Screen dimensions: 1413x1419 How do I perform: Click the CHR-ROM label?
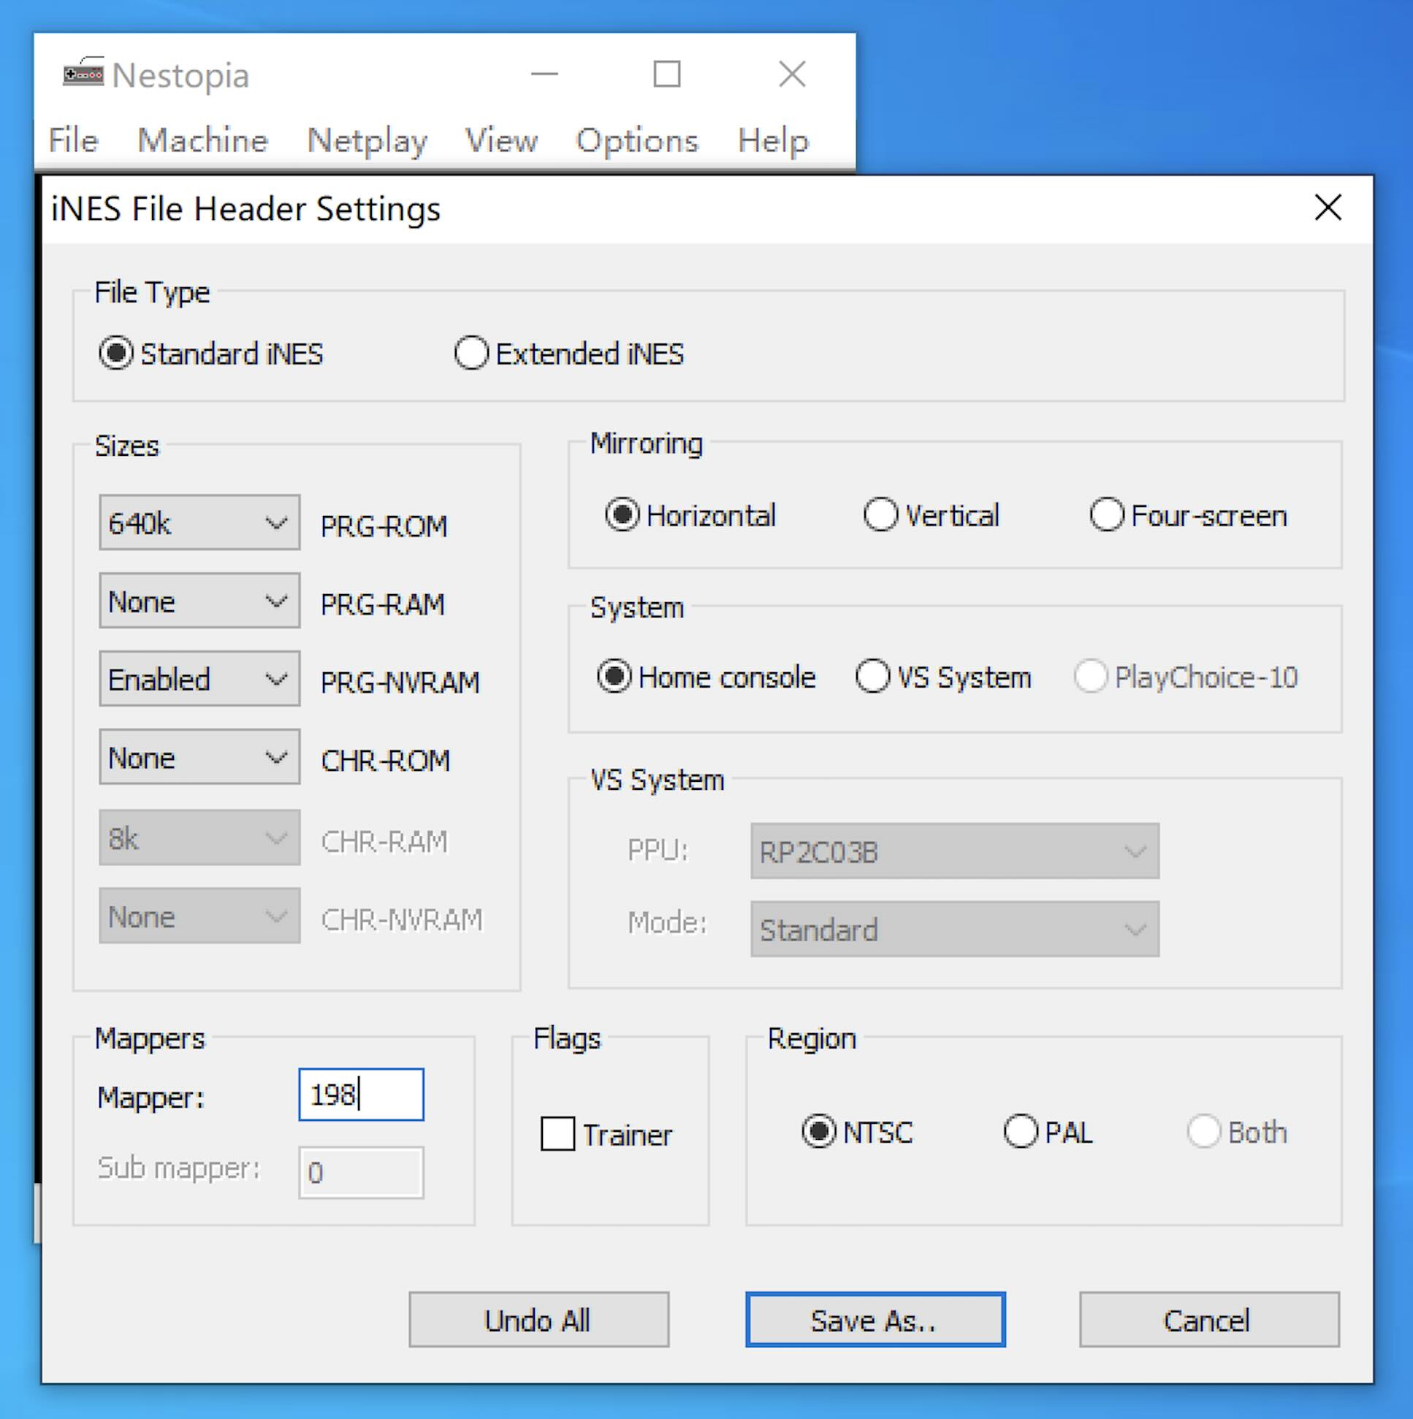point(385,760)
